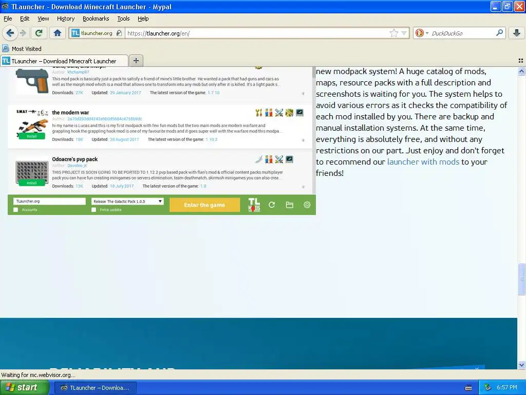The width and height of the screenshot is (526, 395).
Task: Open the Windows start menu
Action: (x=24, y=388)
